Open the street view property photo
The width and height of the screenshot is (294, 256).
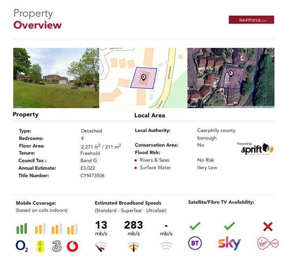coord(56,78)
